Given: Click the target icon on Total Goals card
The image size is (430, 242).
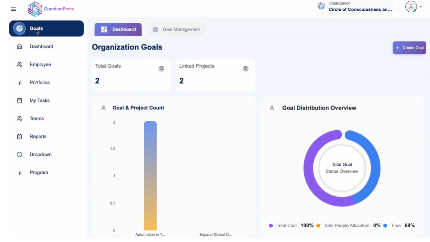Looking at the screenshot, I should (161, 69).
